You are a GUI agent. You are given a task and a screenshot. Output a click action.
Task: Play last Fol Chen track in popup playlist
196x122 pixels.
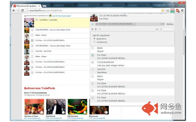[92, 98]
